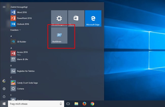Launch Access 2016 from its icon
Image resolution: width=165 pixels, height=107 pixels.
pyautogui.click(x=13, y=53)
